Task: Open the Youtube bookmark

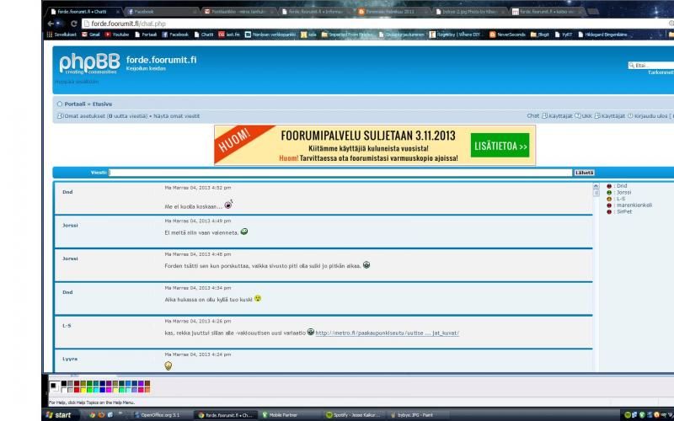Action: point(117,35)
